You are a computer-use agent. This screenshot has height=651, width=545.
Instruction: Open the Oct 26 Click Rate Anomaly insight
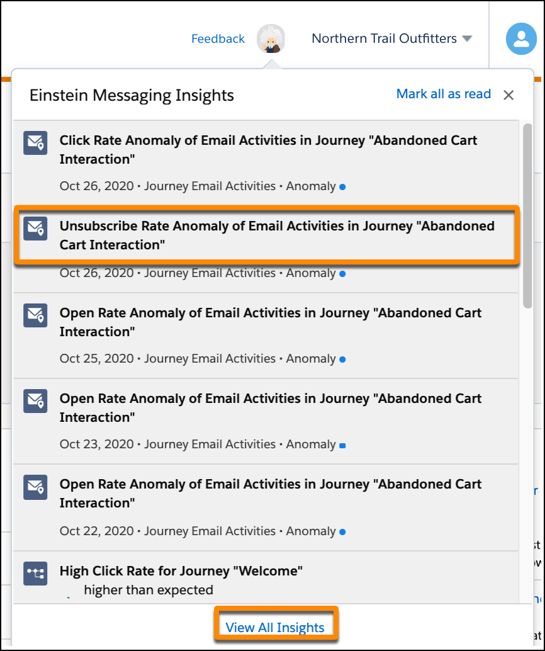pyautogui.click(x=264, y=150)
